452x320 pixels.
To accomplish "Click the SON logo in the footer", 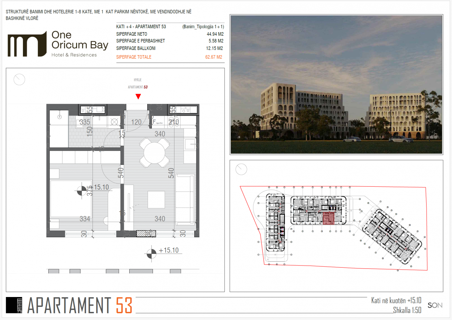I will 435,305.
